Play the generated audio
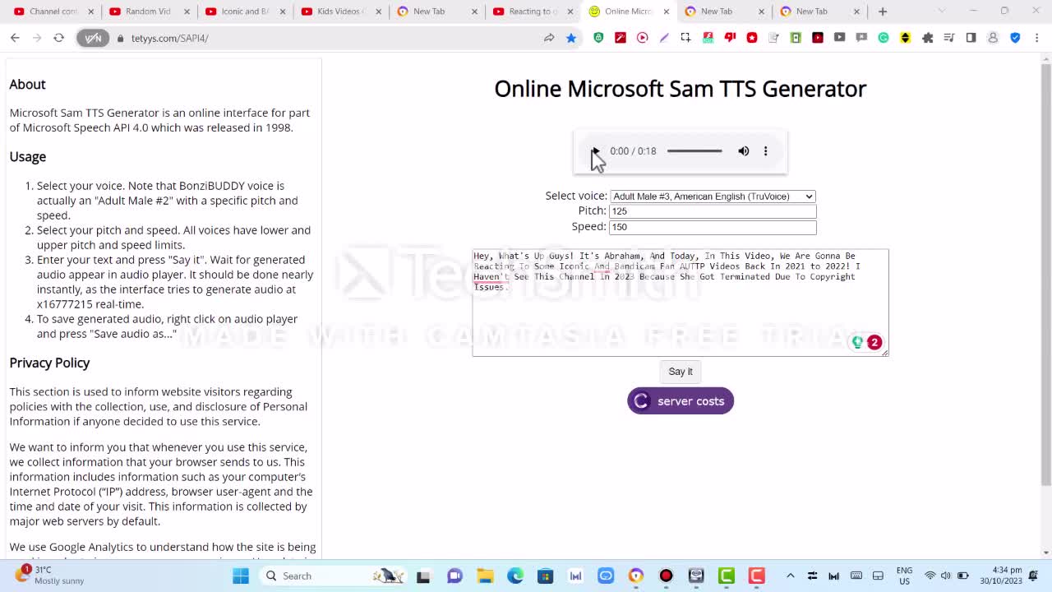Viewport: 1052px width, 592px height. 595,151
